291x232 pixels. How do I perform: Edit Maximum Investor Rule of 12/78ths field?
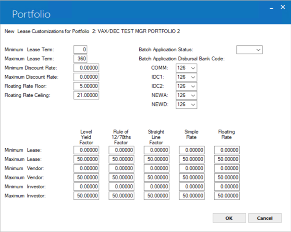121,196
